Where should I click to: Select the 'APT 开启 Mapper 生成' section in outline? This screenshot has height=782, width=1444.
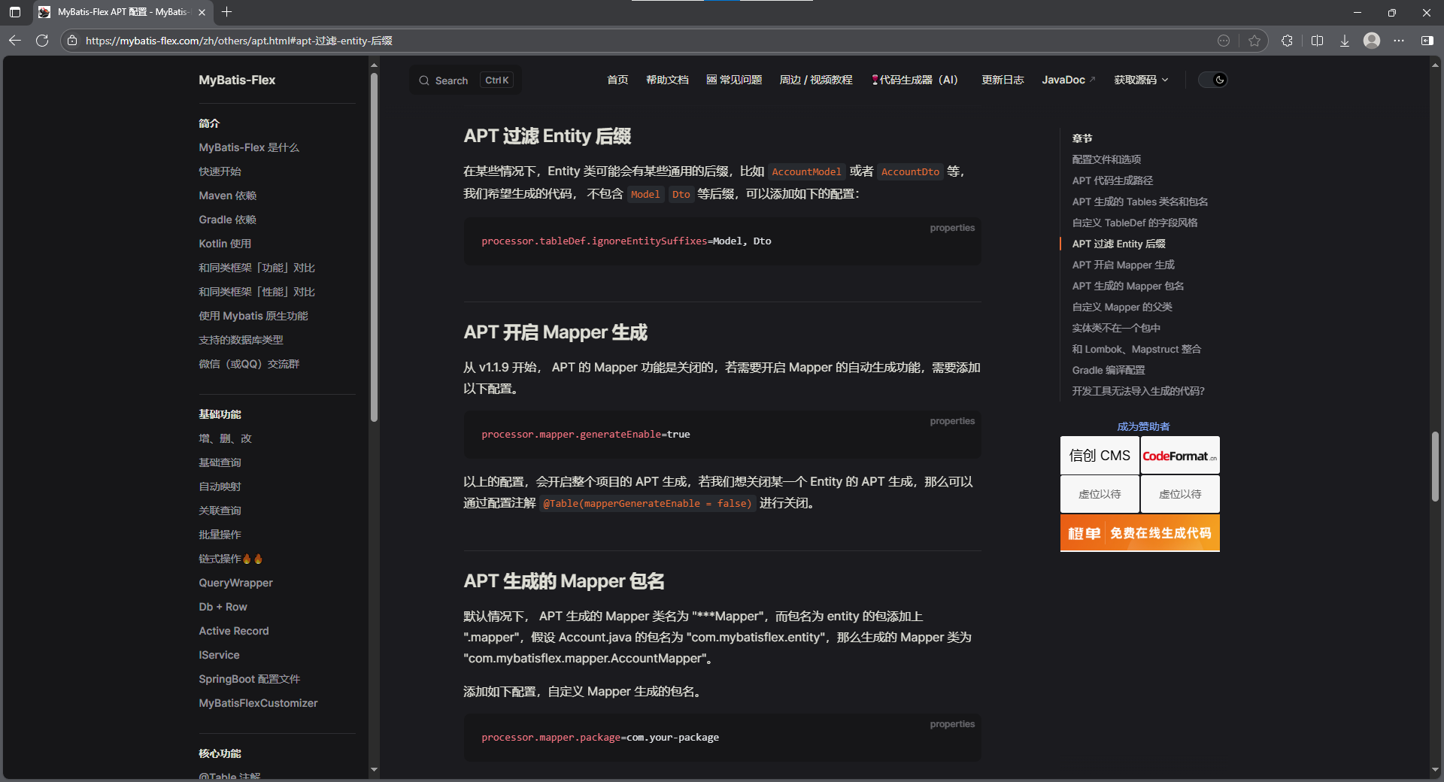click(1123, 265)
